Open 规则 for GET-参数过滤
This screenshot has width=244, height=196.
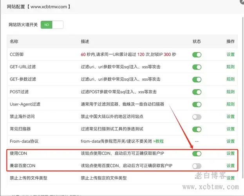[230, 79]
